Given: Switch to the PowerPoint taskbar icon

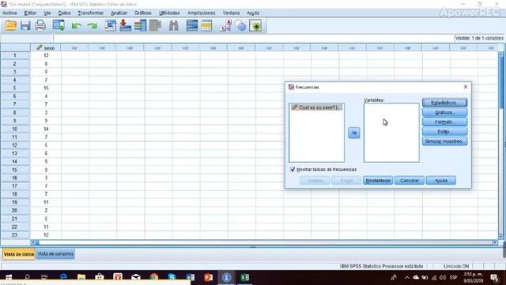Looking at the screenshot, I should pyautogui.click(x=209, y=277).
